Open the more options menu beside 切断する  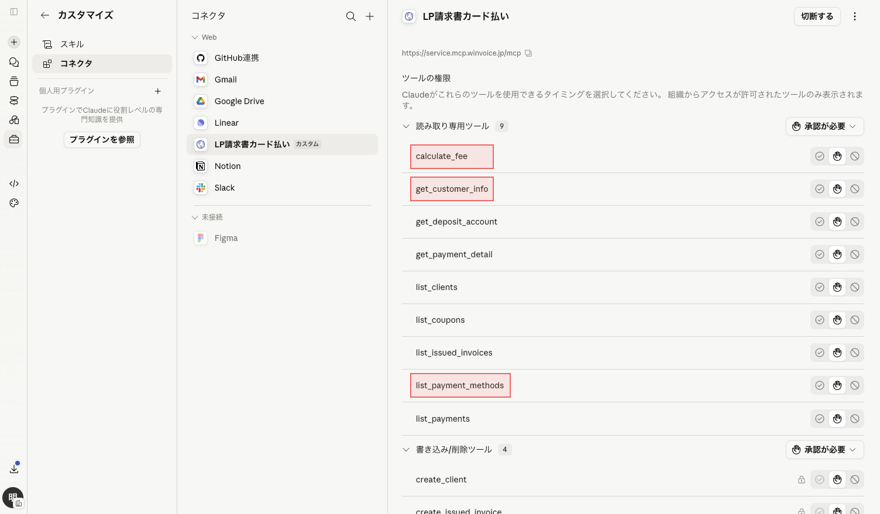click(855, 16)
